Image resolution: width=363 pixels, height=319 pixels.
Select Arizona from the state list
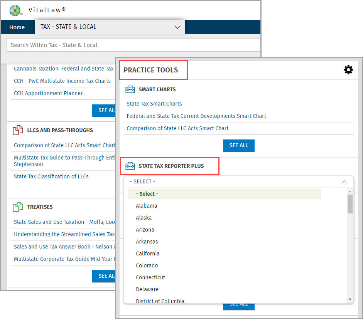(145, 230)
